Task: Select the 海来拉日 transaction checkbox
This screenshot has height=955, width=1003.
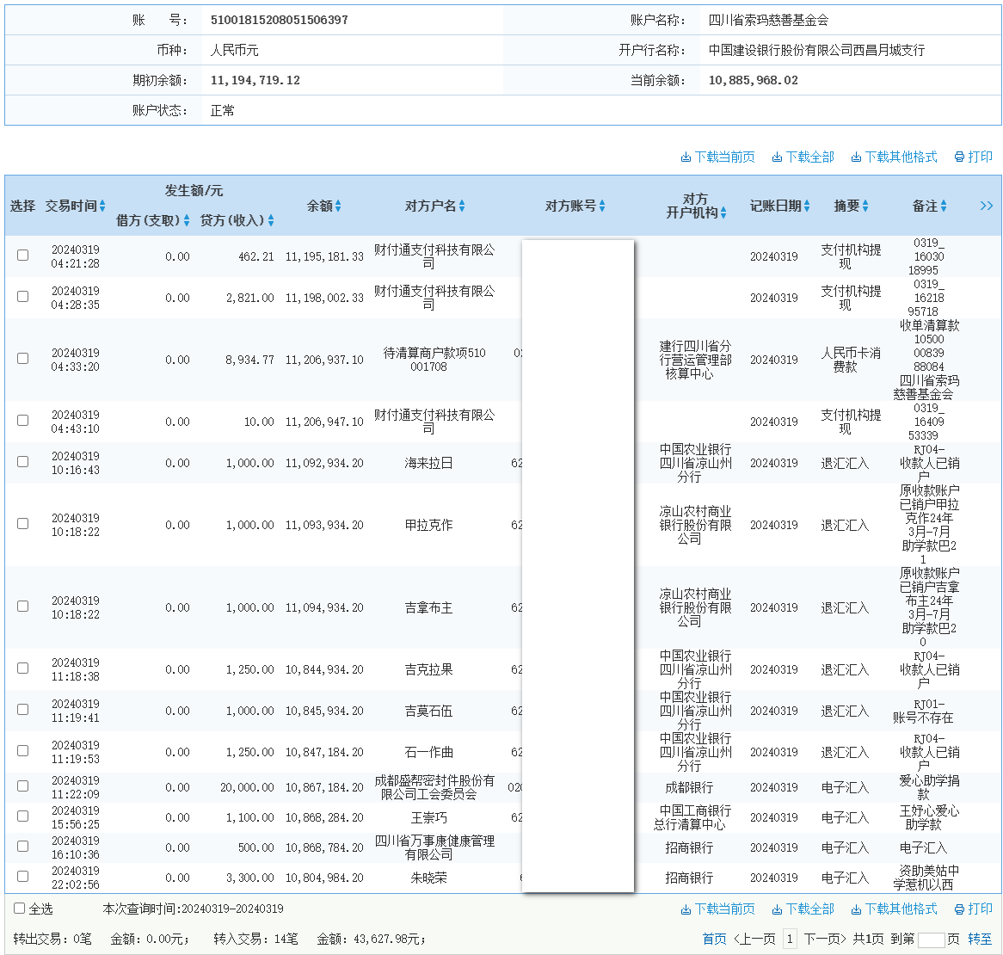Action: [23, 462]
